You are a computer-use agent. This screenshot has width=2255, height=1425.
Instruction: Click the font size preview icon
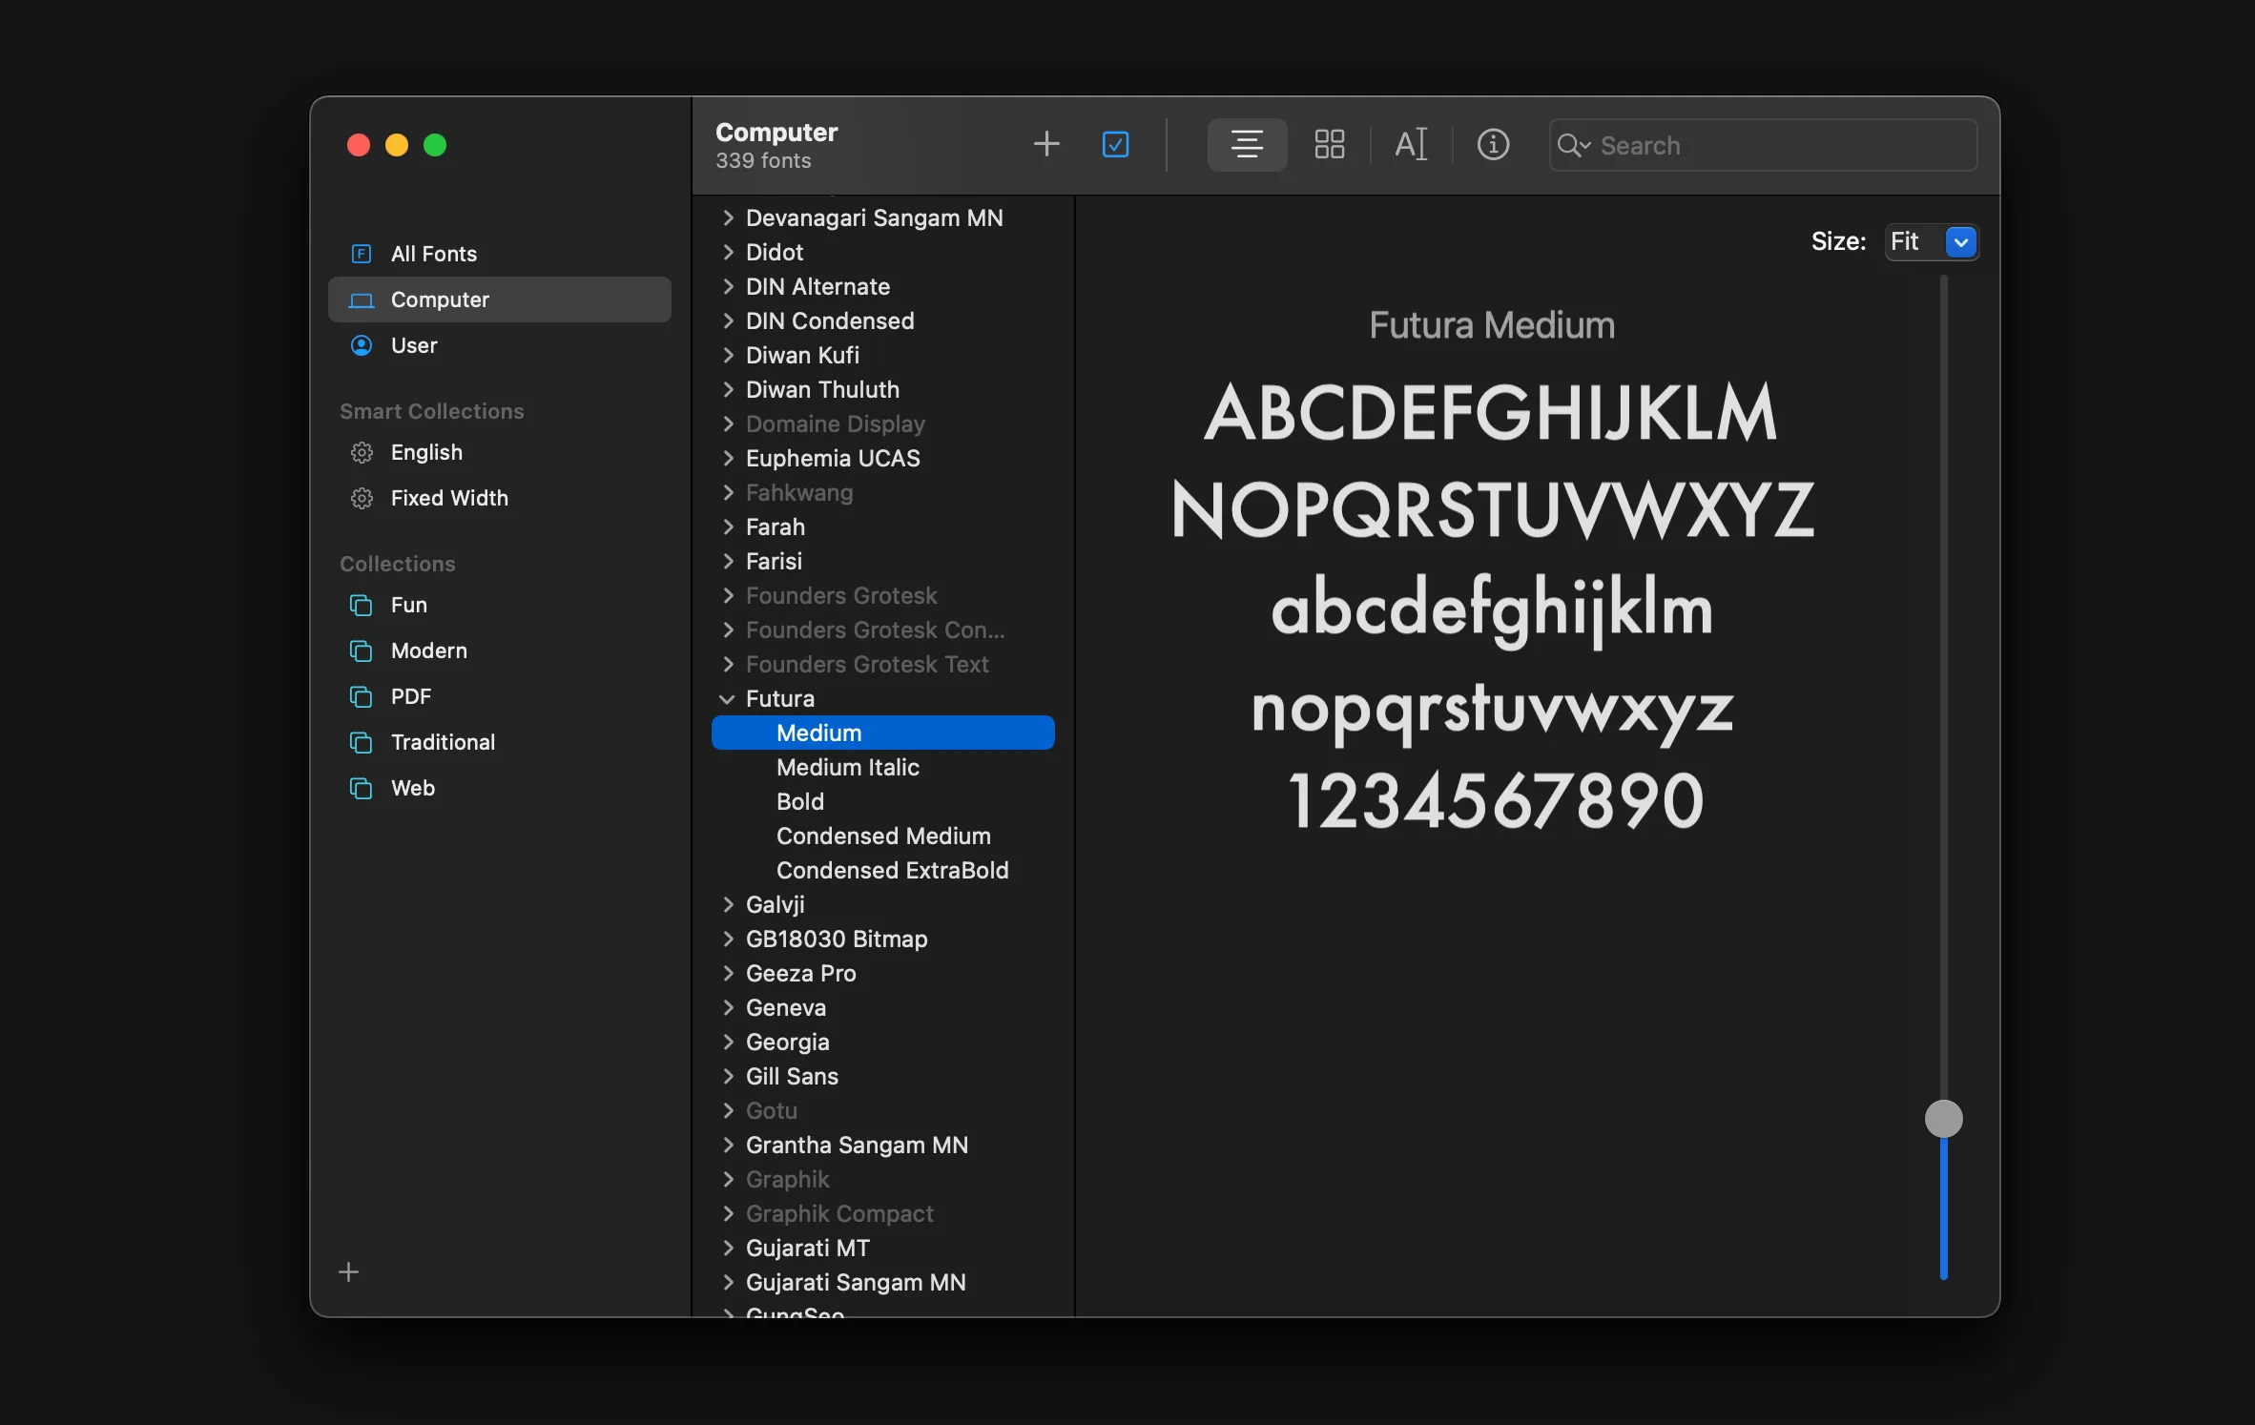click(1406, 146)
